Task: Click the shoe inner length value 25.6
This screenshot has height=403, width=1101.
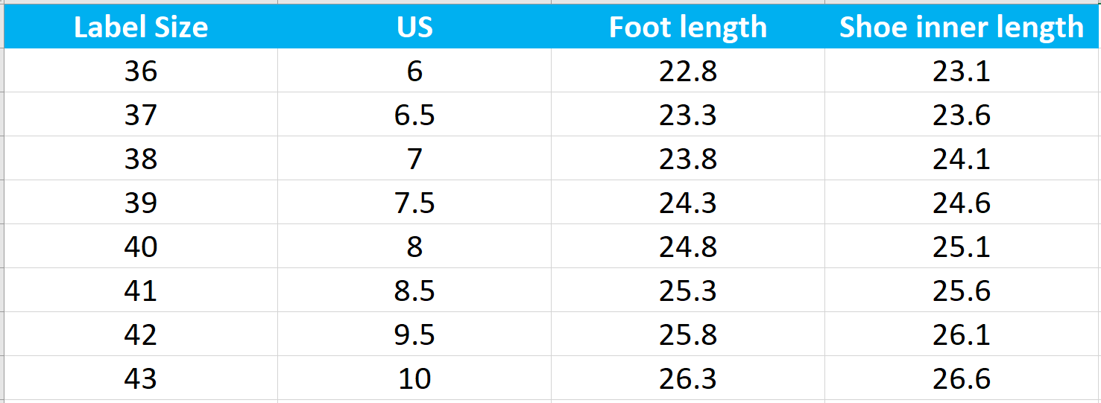Action: tap(961, 291)
